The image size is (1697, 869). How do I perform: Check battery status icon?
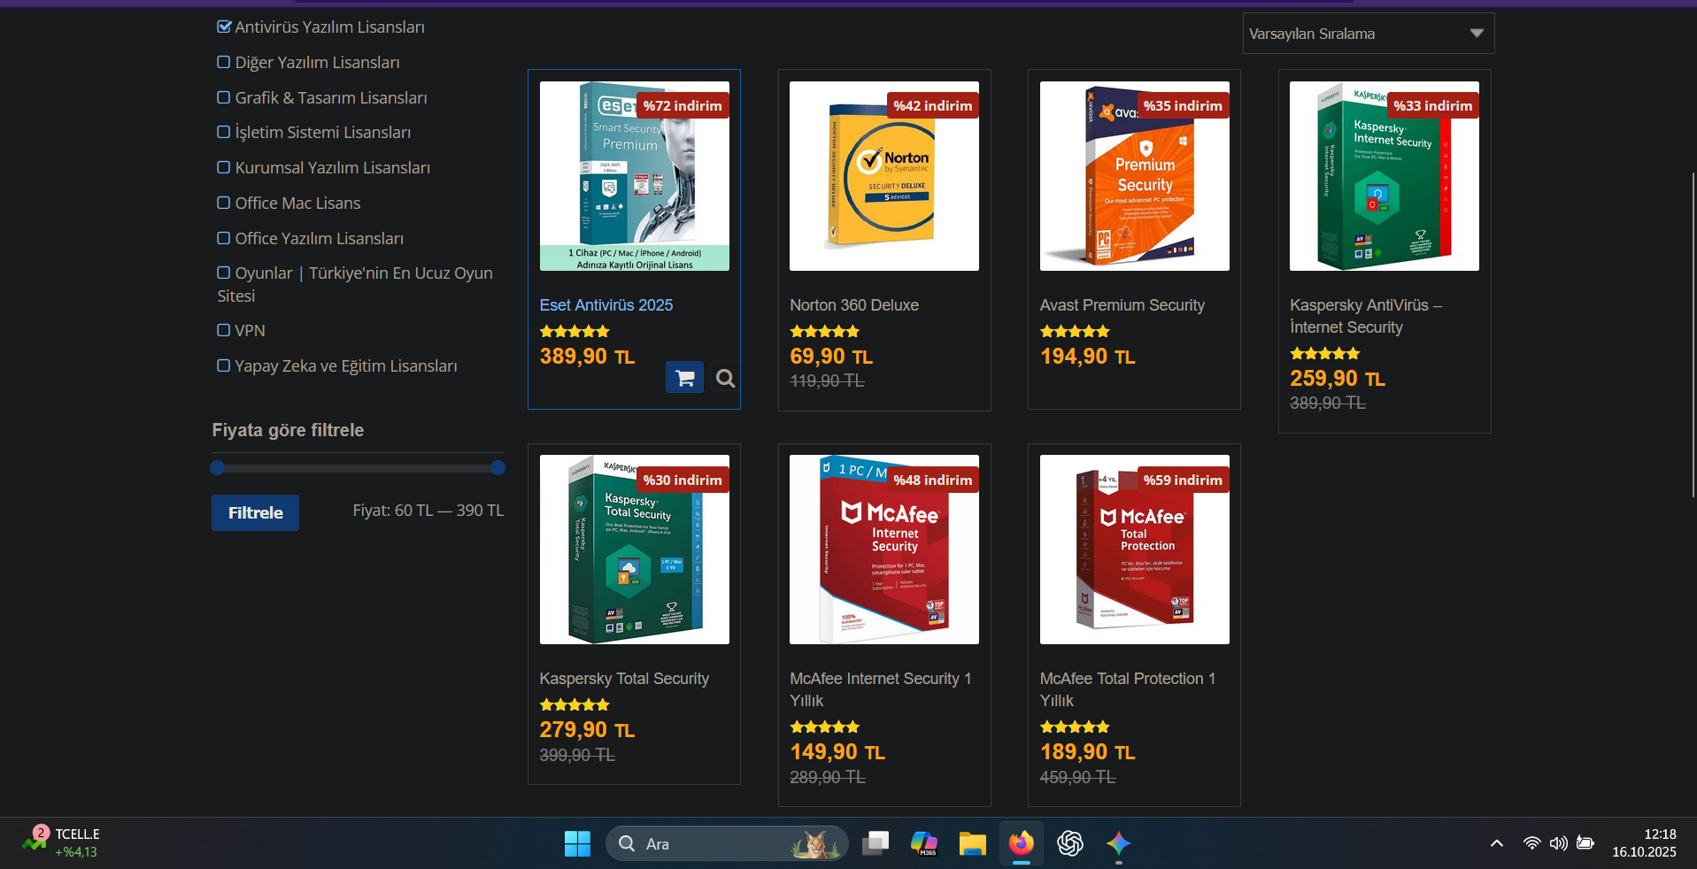[x=1585, y=843]
